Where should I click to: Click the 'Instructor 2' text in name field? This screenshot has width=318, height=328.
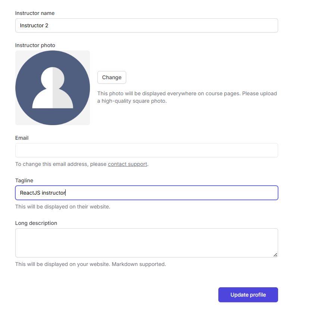(x=34, y=25)
